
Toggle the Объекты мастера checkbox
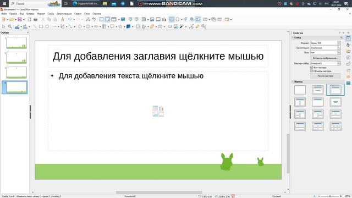pyautogui.click(x=312, y=71)
